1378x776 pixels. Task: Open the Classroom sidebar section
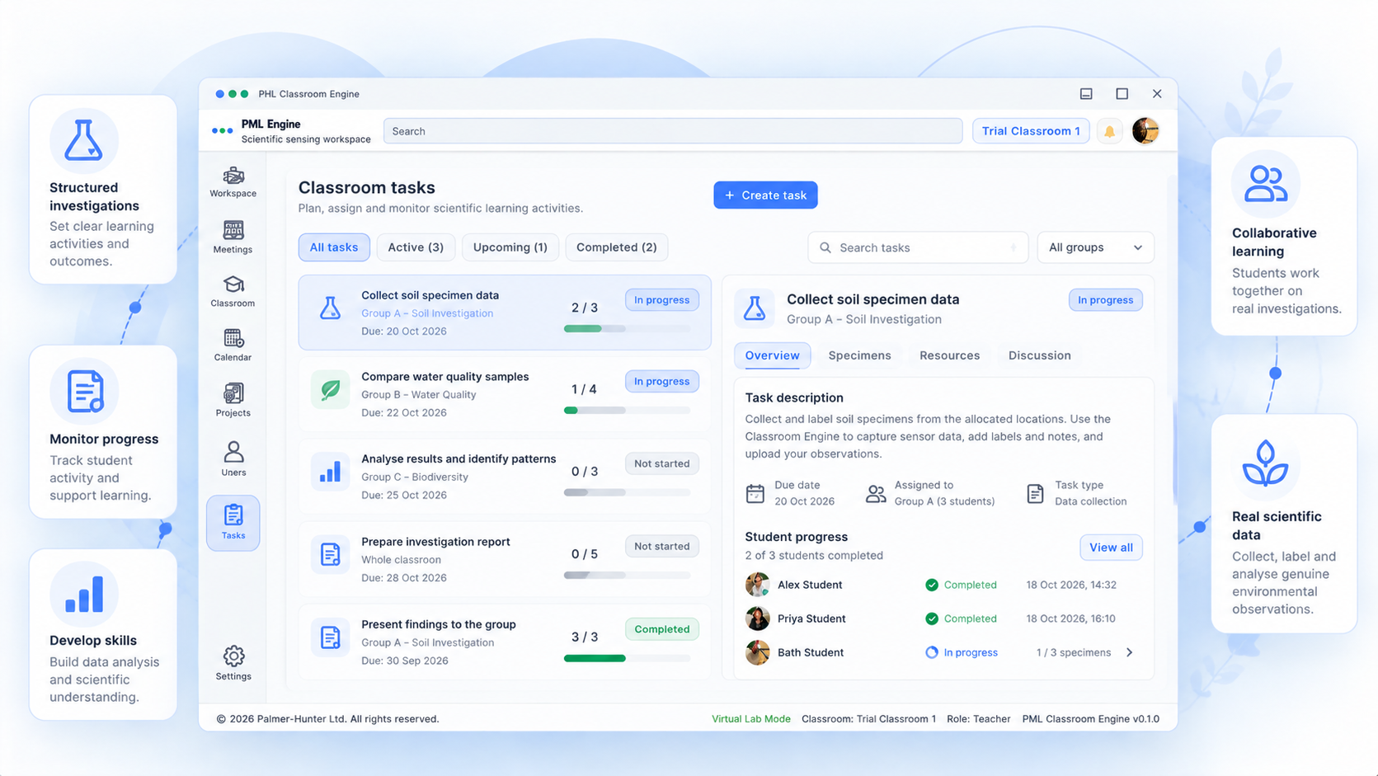tap(233, 292)
